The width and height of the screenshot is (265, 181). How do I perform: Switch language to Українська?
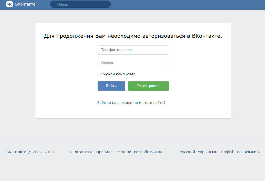(x=208, y=152)
